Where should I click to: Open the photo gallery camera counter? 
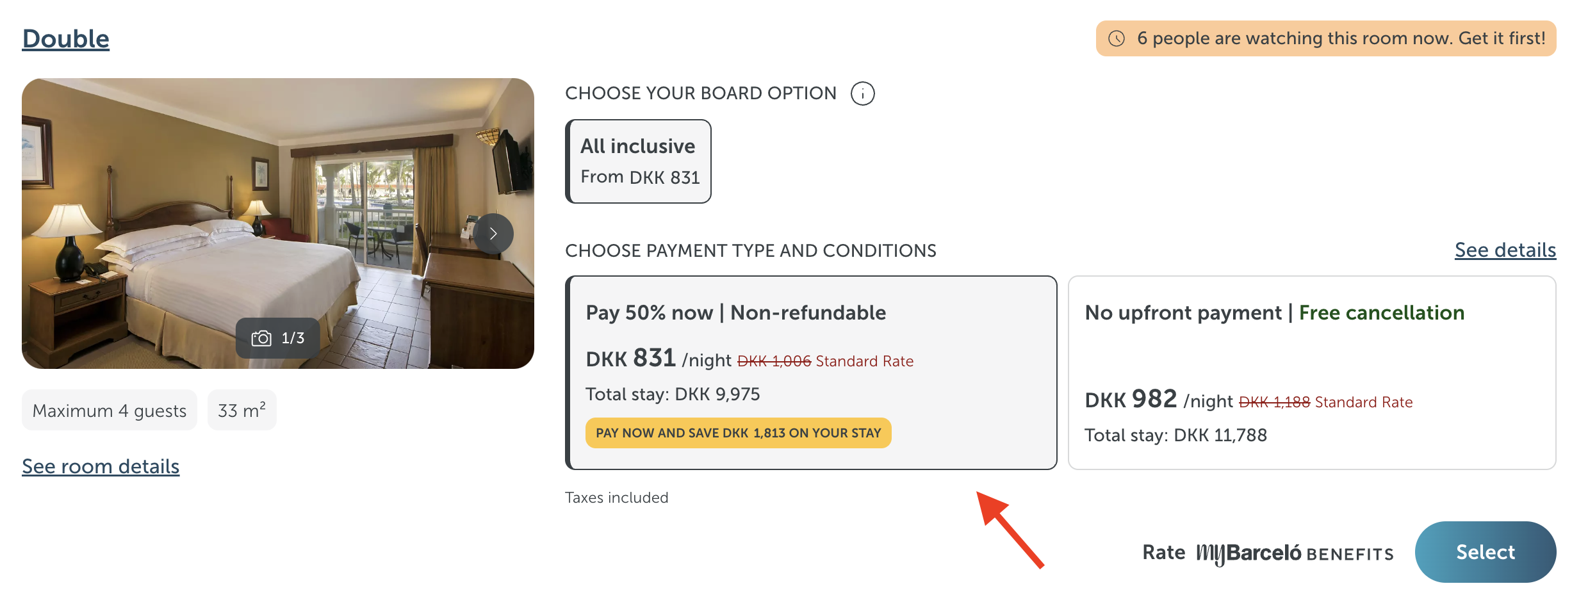pyautogui.click(x=278, y=338)
